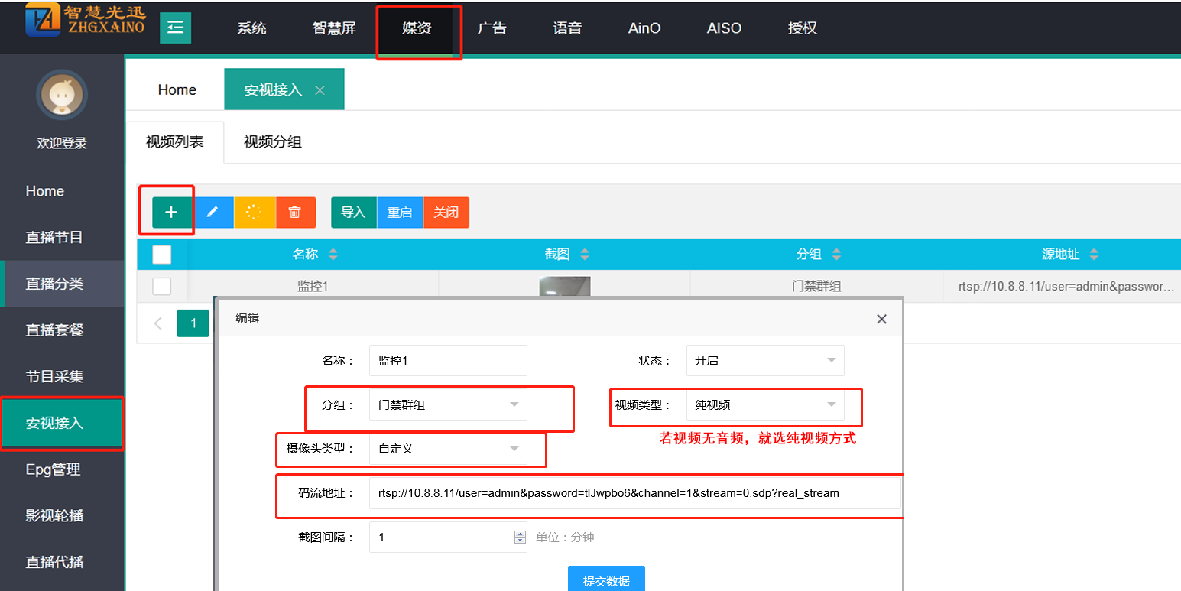
Task: Check the select-all checkbox in table header
Action: [162, 255]
